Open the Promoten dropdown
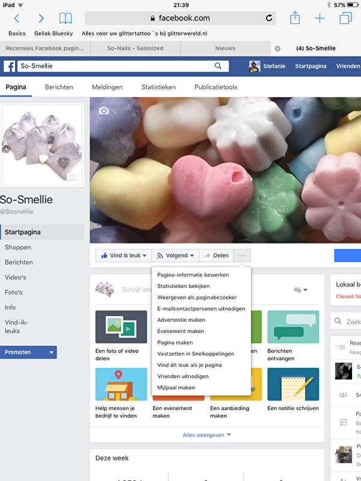361x481 pixels. (x=29, y=352)
